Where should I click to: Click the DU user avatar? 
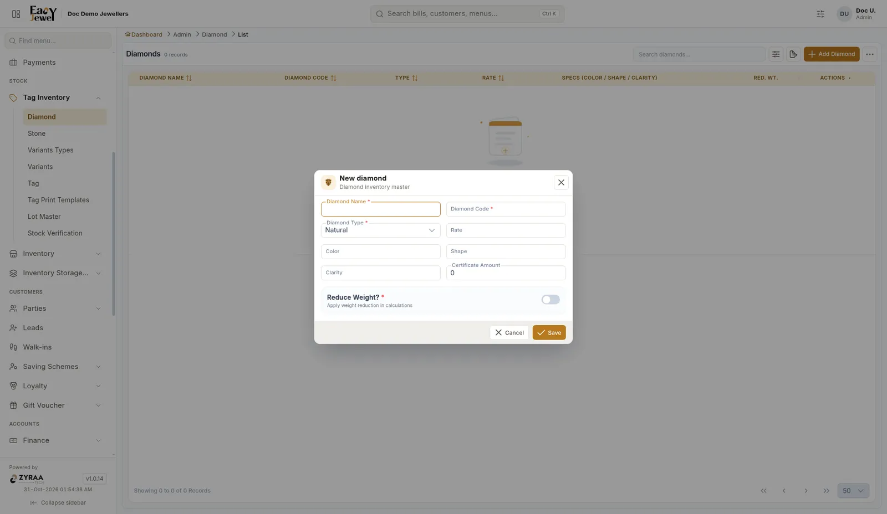click(844, 14)
